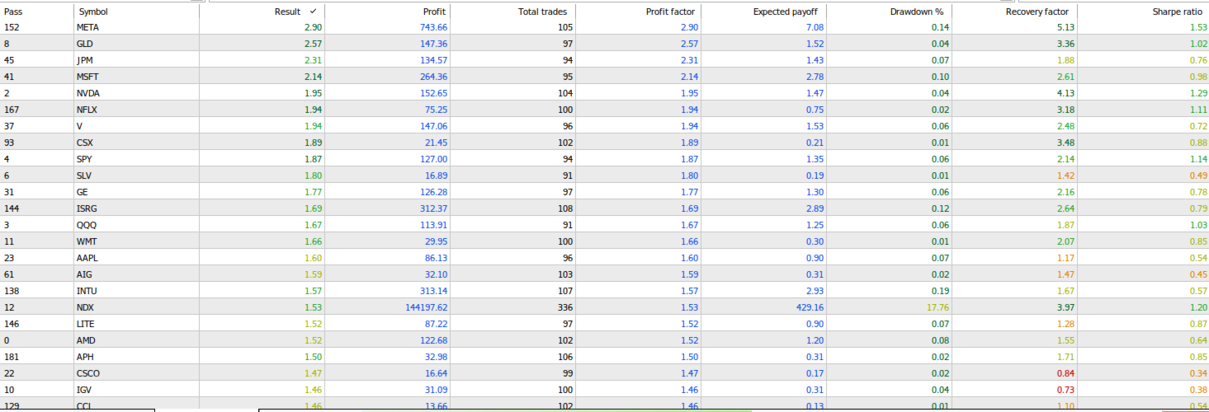The height and width of the screenshot is (412, 1209).
Task: Click recovery factor 0.73 in IGV row
Action: click(1065, 390)
